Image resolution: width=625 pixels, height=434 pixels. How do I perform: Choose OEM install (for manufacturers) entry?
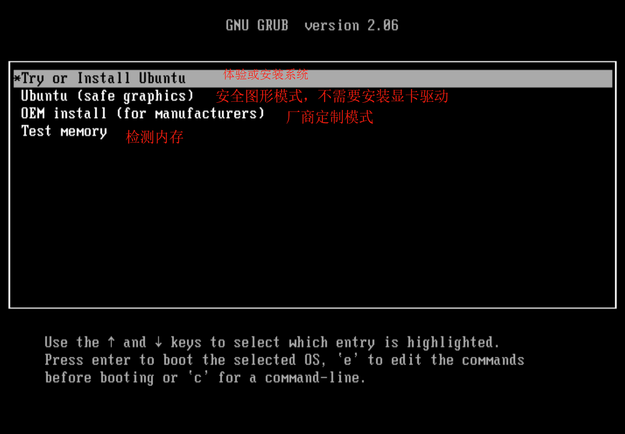coord(143,113)
